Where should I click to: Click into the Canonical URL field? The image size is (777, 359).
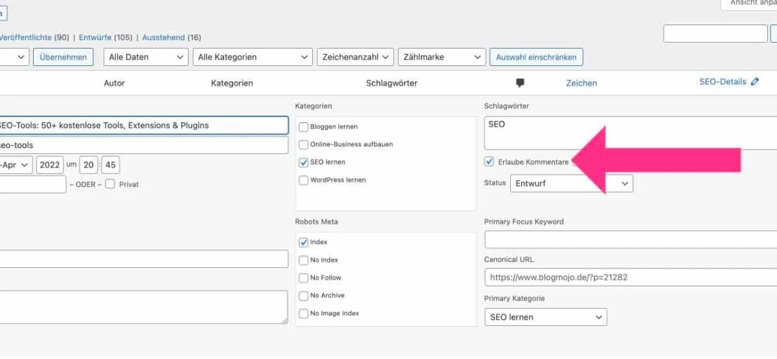pos(628,277)
